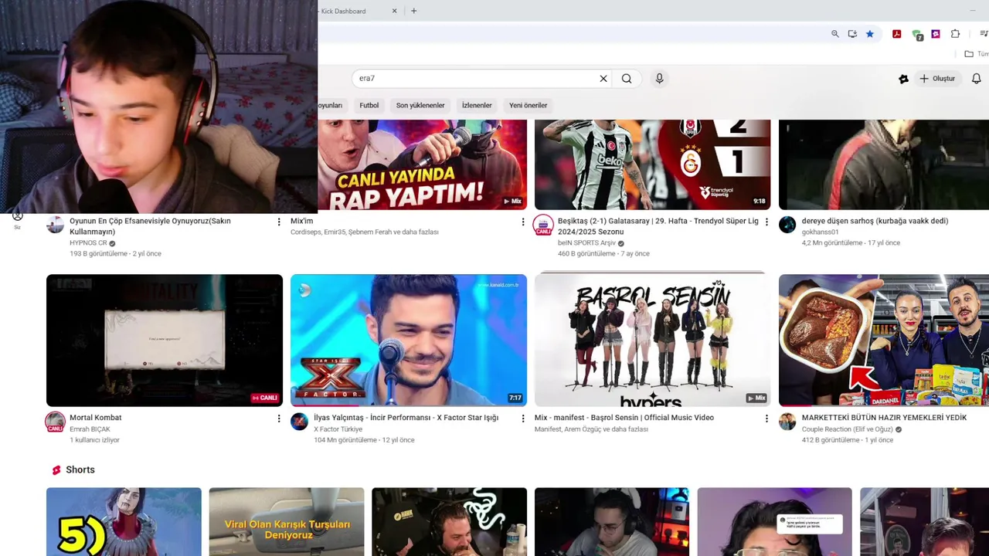Open the Short with yellow 5) text
This screenshot has height=556, width=989.
[124, 521]
